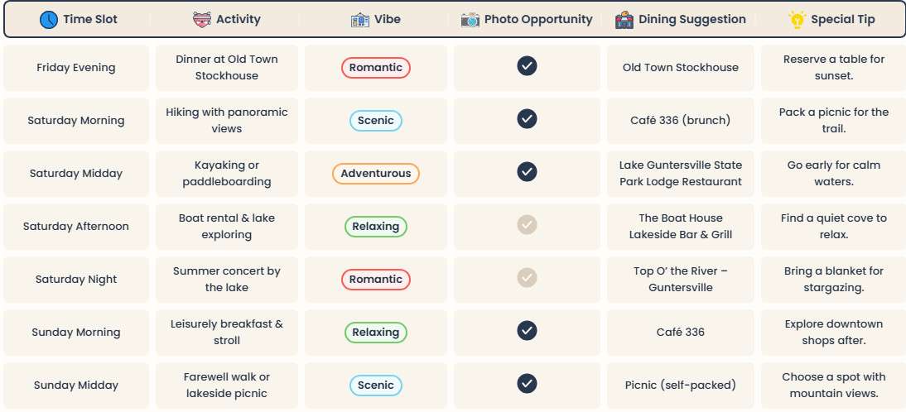Toggle the Sunday Midday photo opportunity checkmark

[x=527, y=384]
